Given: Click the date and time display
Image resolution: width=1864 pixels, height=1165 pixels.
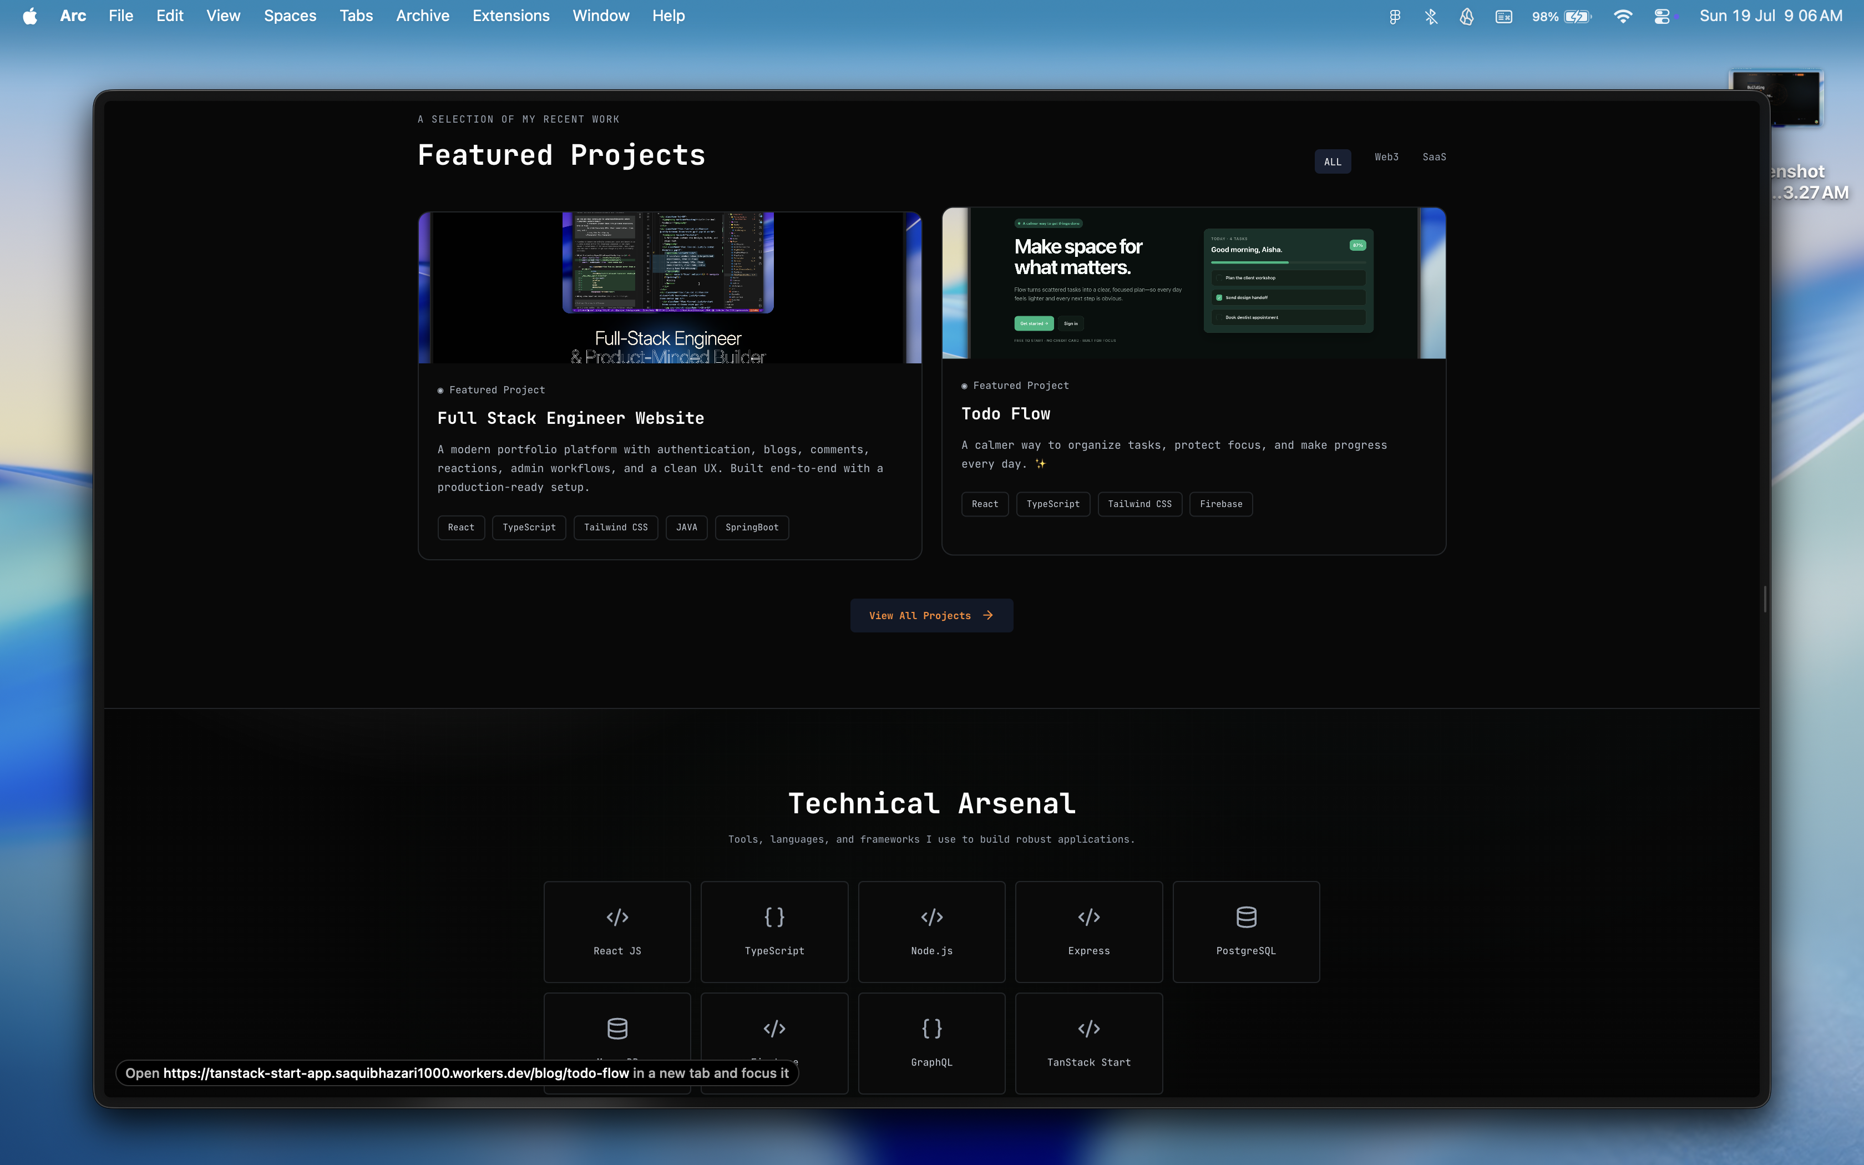Looking at the screenshot, I should point(1771,16).
